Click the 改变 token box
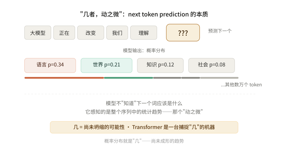285x152 pixels. point(91,33)
